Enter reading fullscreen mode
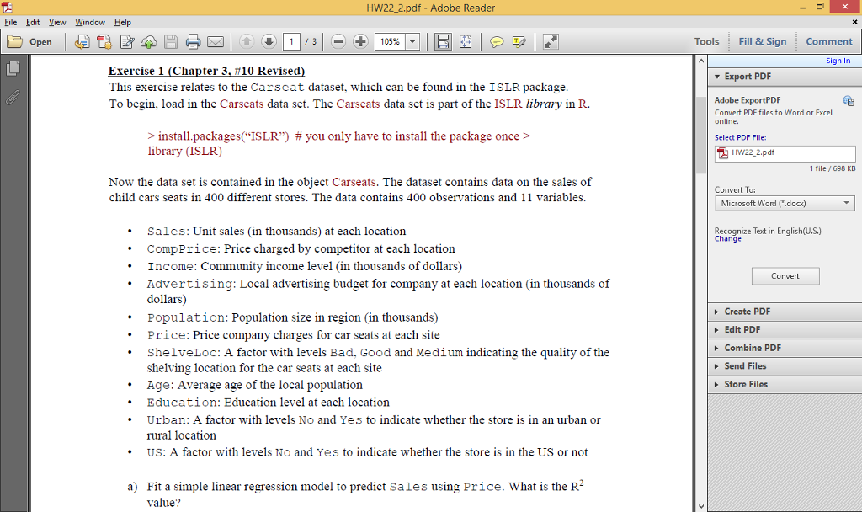Screen dimensions: 862x512 coord(551,41)
